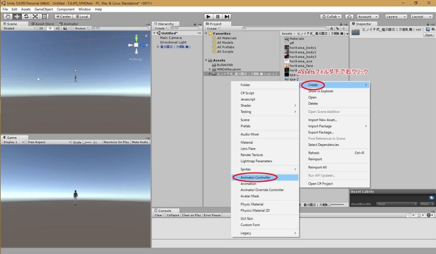Open cloud services panel
This screenshot has height=254, width=436.
coord(349,17)
